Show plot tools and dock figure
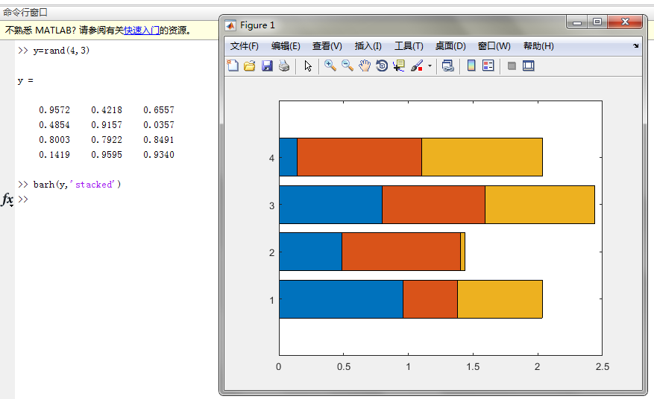 (529, 66)
